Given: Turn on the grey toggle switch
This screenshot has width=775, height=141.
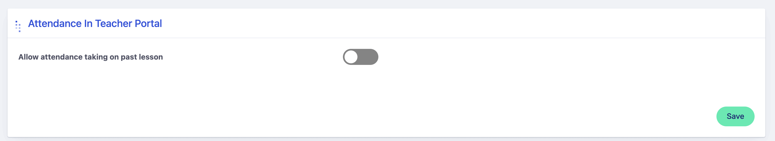Looking at the screenshot, I should coord(360,57).
